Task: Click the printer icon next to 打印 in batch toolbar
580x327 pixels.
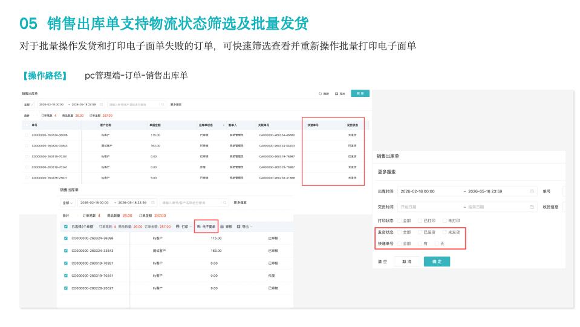Action: tap(178, 226)
